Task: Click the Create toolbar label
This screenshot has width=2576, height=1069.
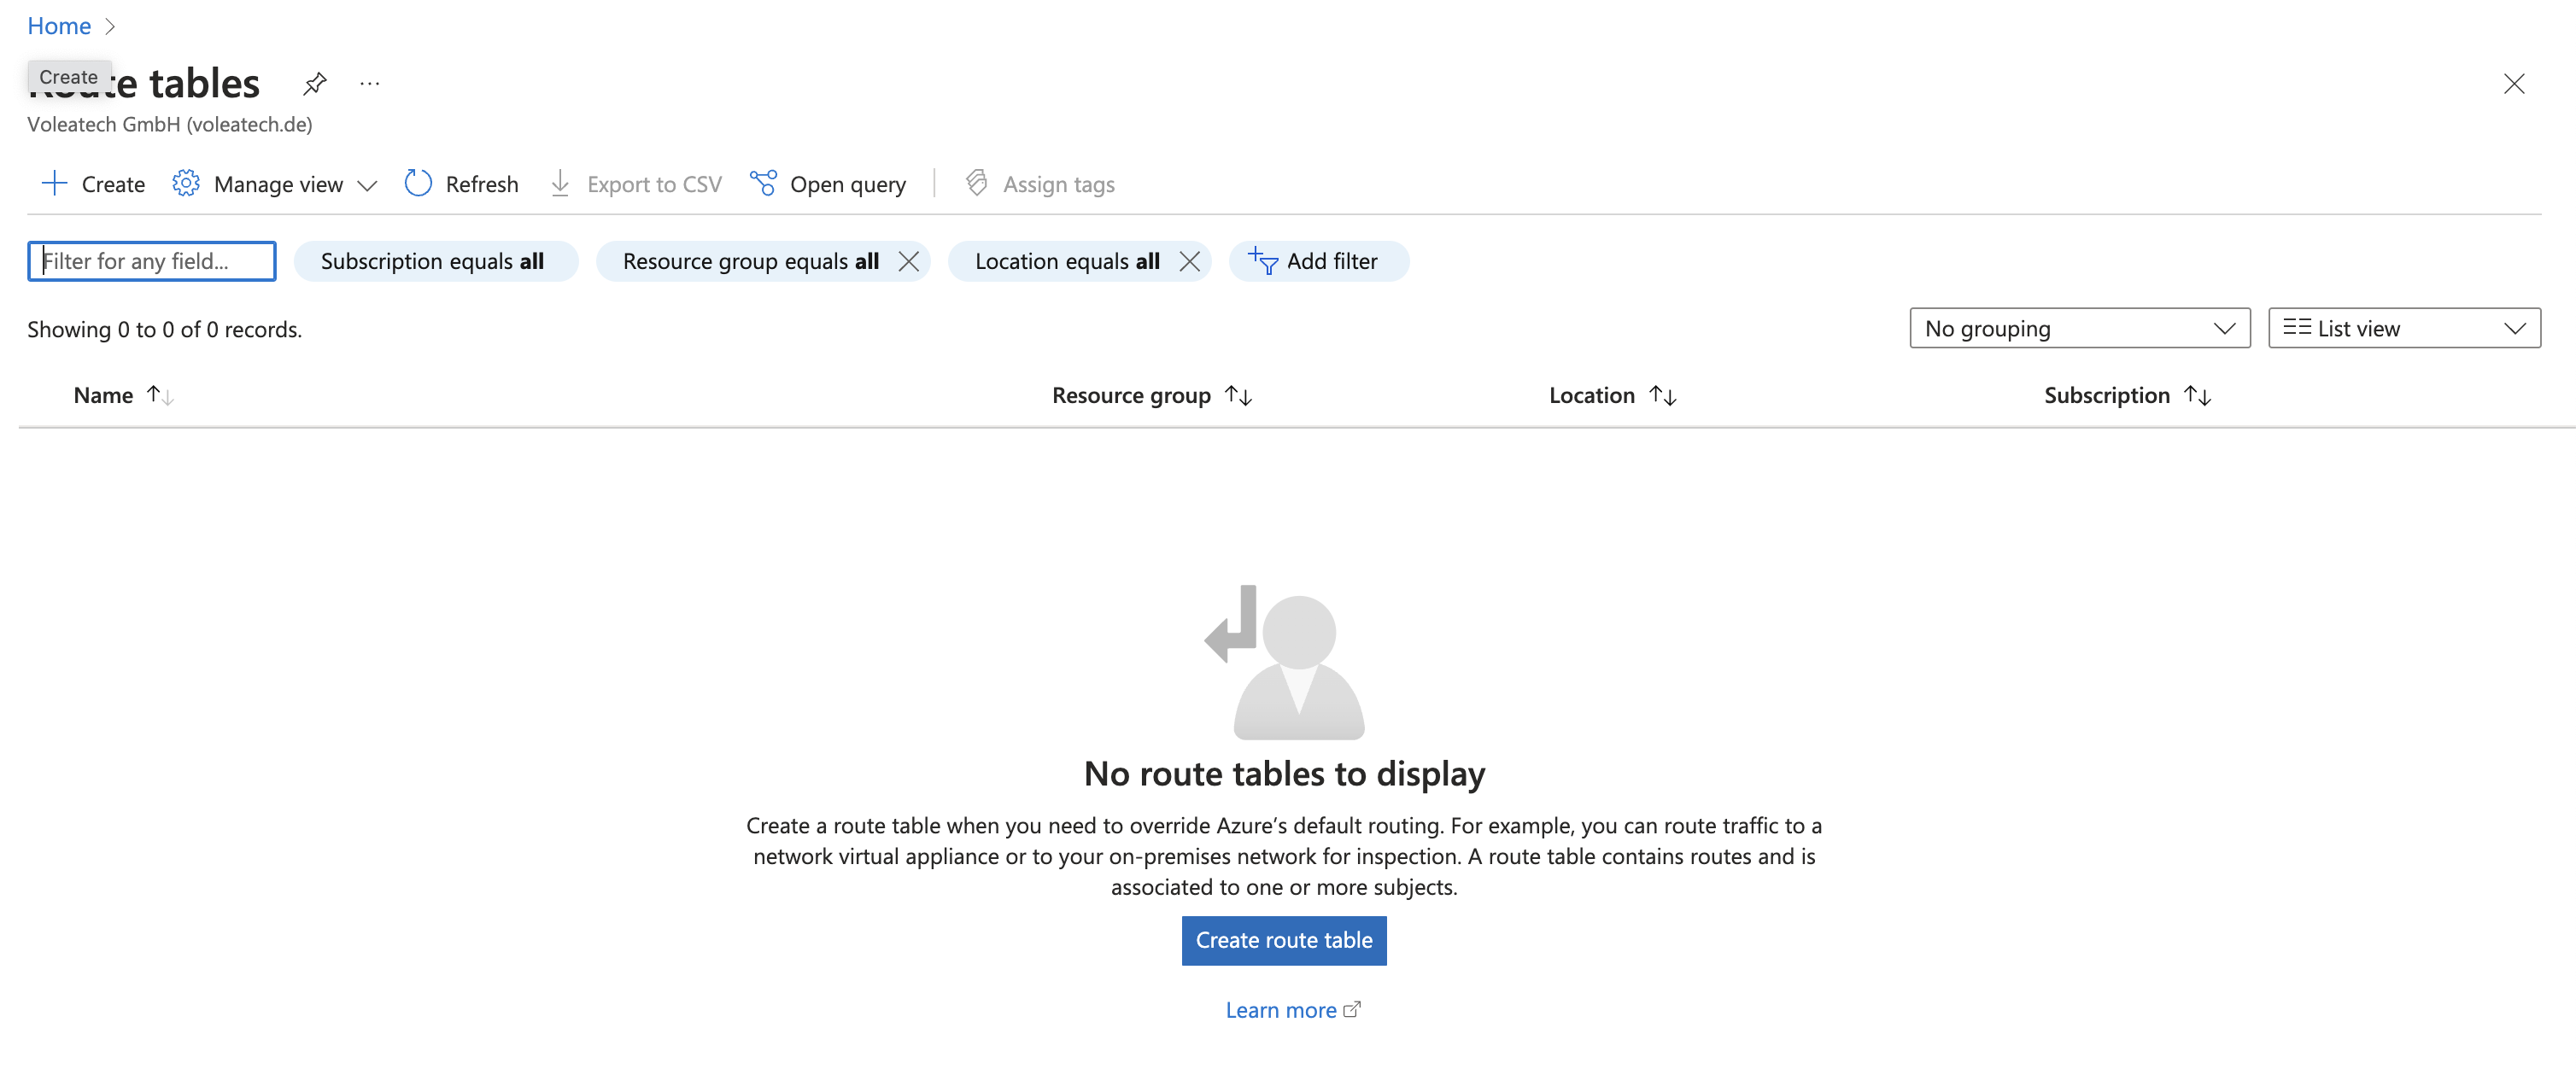Action: pos(113,184)
